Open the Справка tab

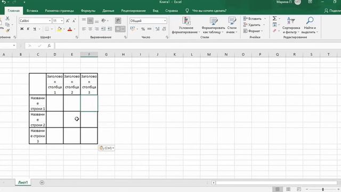(x=172, y=11)
